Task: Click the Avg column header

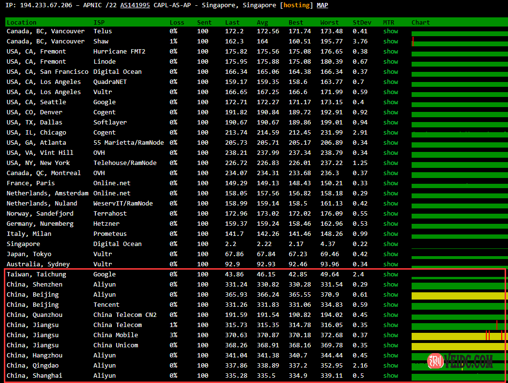Action: pyautogui.click(x=262, y=23)
